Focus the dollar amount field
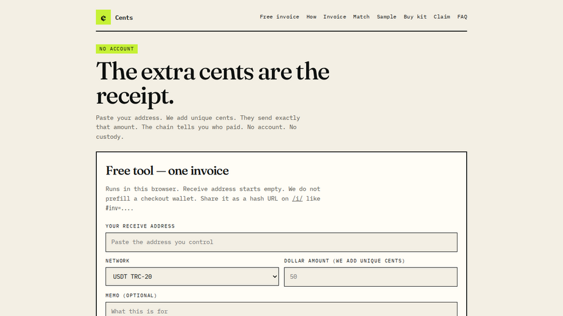This screenshot has width=563, height=316. 371,277
